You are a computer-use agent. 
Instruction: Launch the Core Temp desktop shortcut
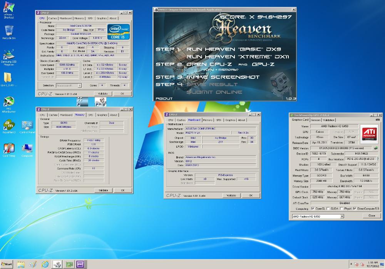point(9,150)
